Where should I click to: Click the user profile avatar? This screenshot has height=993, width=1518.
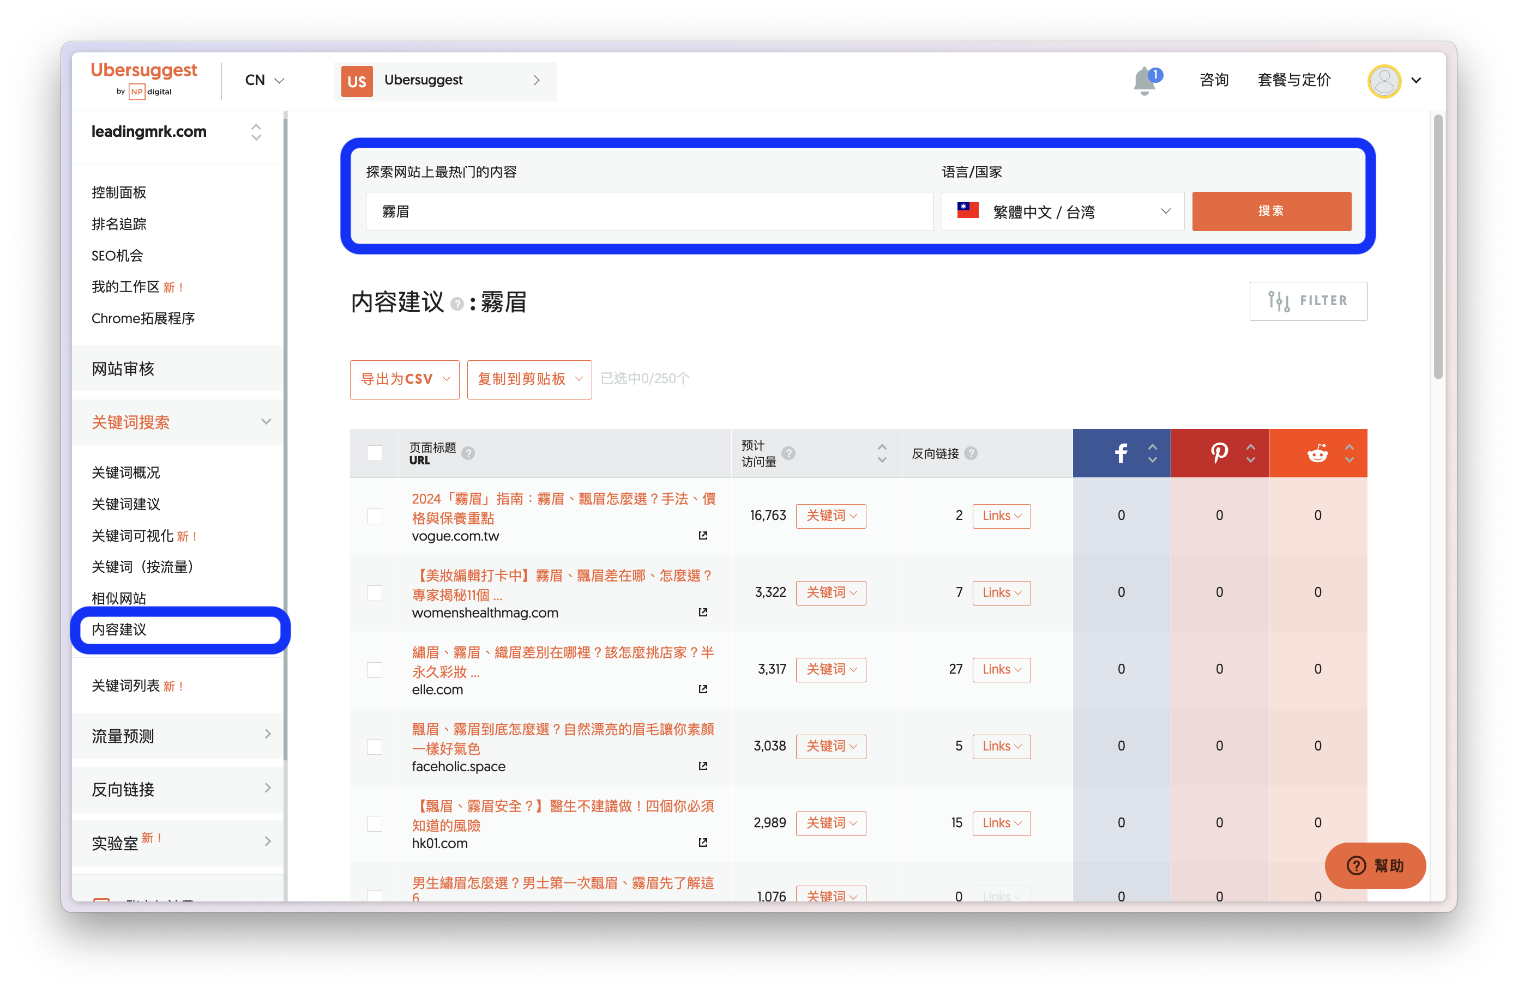(x=1384, y=81)
